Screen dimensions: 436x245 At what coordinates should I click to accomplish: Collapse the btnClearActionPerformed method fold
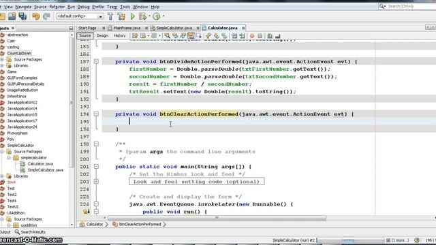tap(96, 114)
